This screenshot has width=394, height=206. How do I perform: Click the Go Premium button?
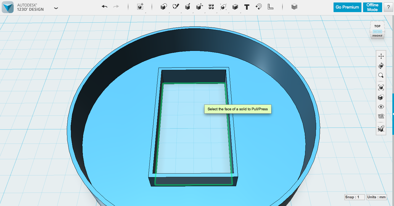[x=347, y=7]
